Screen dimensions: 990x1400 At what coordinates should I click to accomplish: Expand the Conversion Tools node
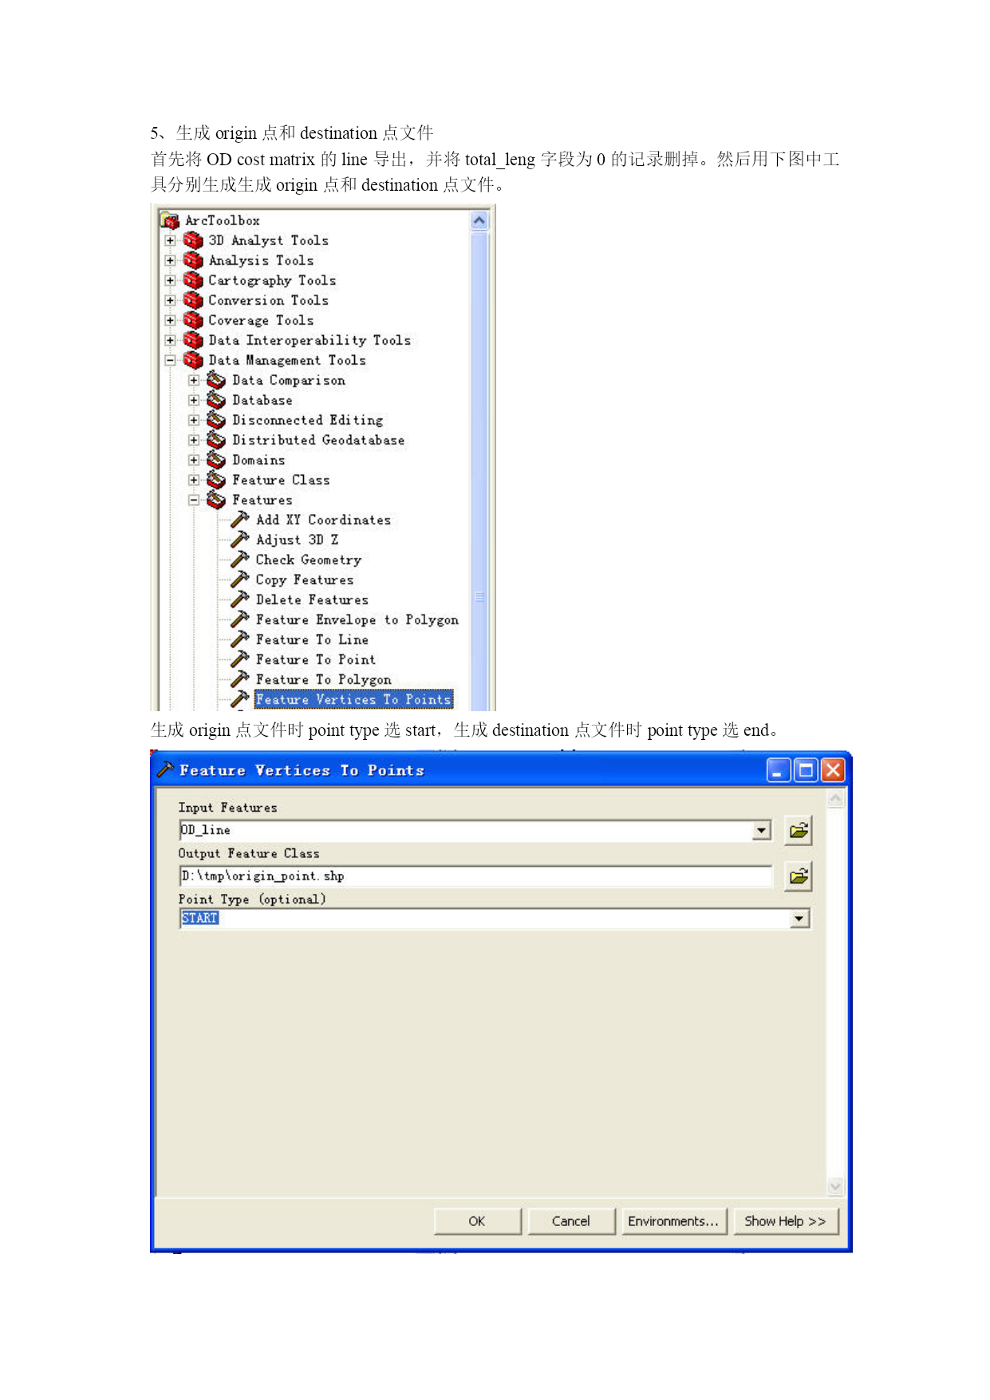click(170, 300)
